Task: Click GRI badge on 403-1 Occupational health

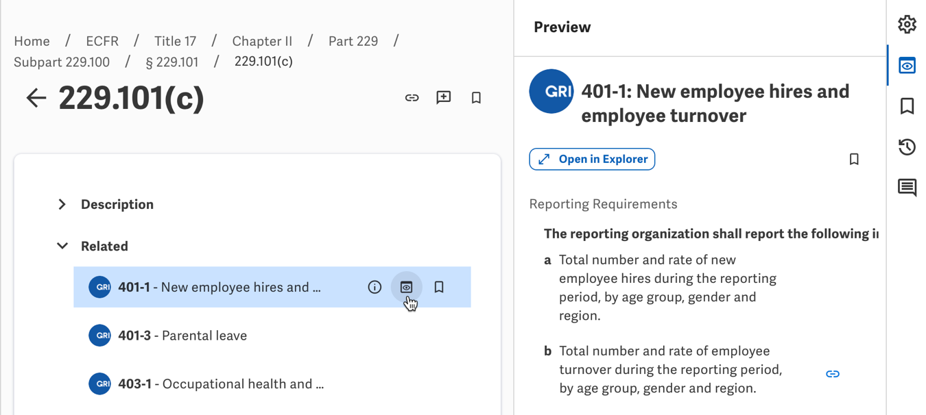Action: [x=100, y=383]
